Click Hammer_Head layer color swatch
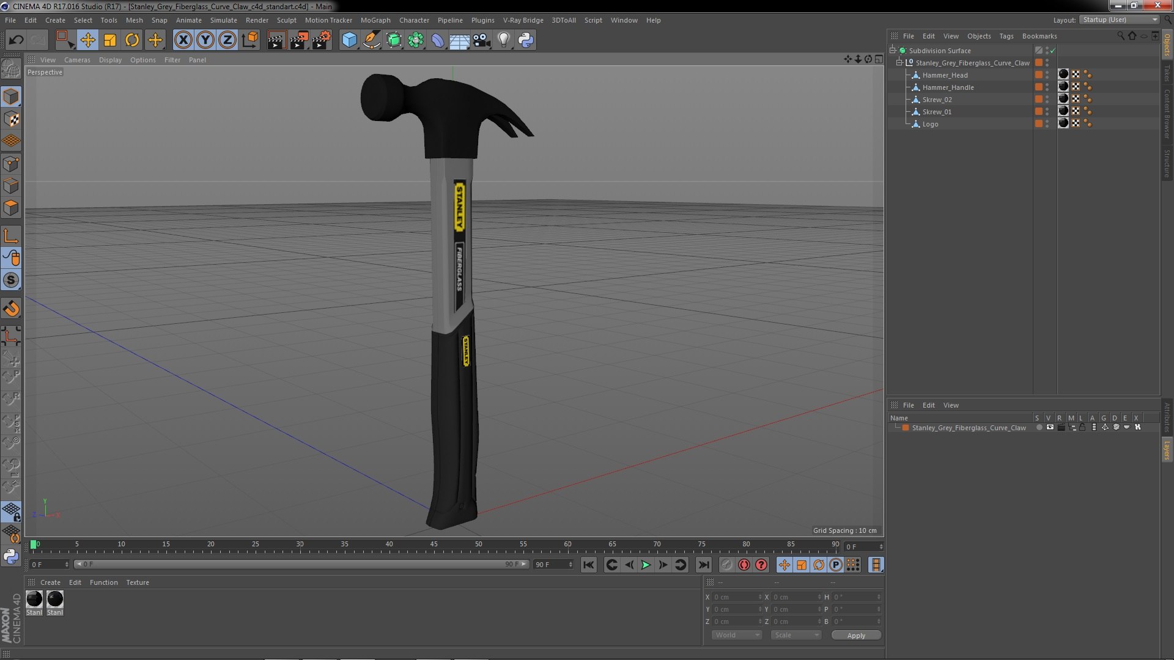Screen dimensions: 1174x660 click(1038, 75)
